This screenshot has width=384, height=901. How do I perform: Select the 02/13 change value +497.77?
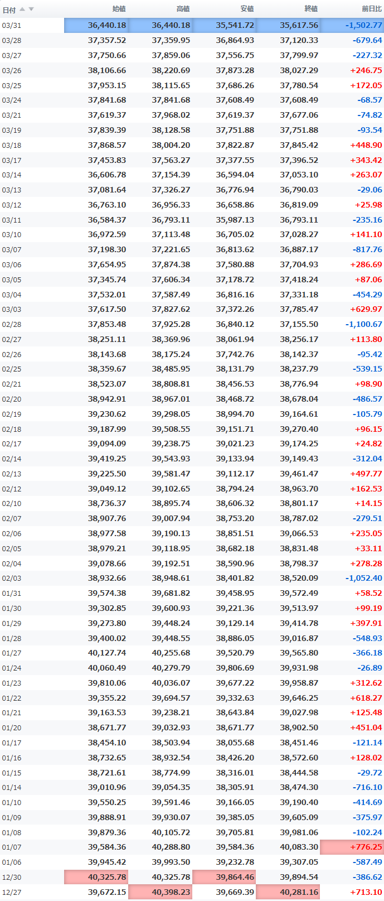click(366, 474)
